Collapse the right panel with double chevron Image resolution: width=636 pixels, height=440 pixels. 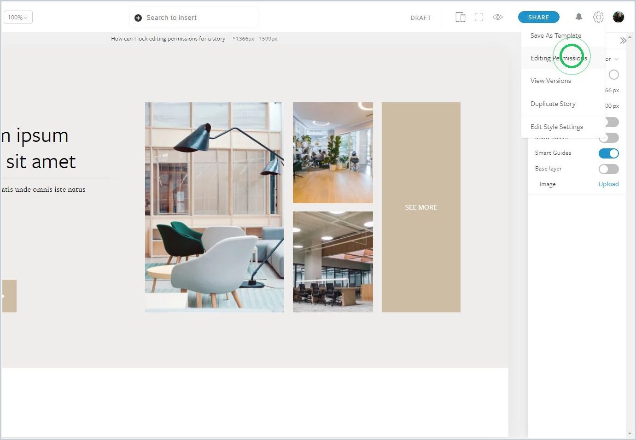pos(623,41)
